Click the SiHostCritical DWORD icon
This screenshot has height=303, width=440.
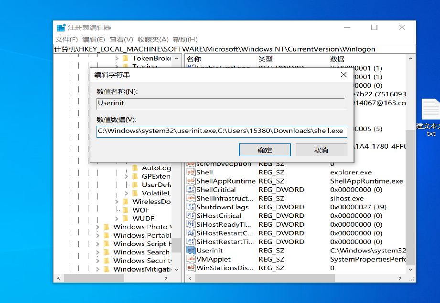[191, 216]
